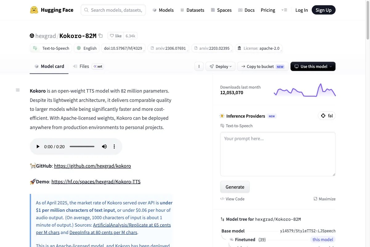
Task: Click the Text-to-Speech task label
Action: tap(236, 126)
